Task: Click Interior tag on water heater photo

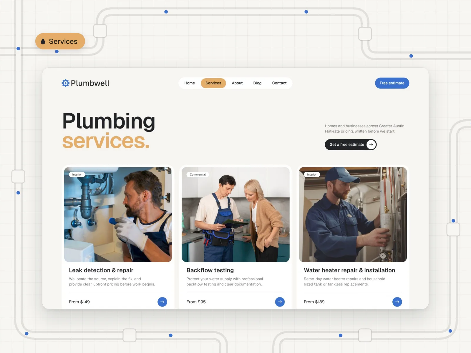Action: pyautogui.click(x=312, y=174)
